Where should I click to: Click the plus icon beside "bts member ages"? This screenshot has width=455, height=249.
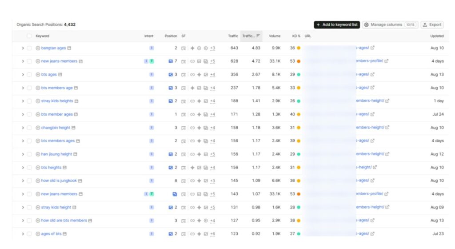point(38,114)
